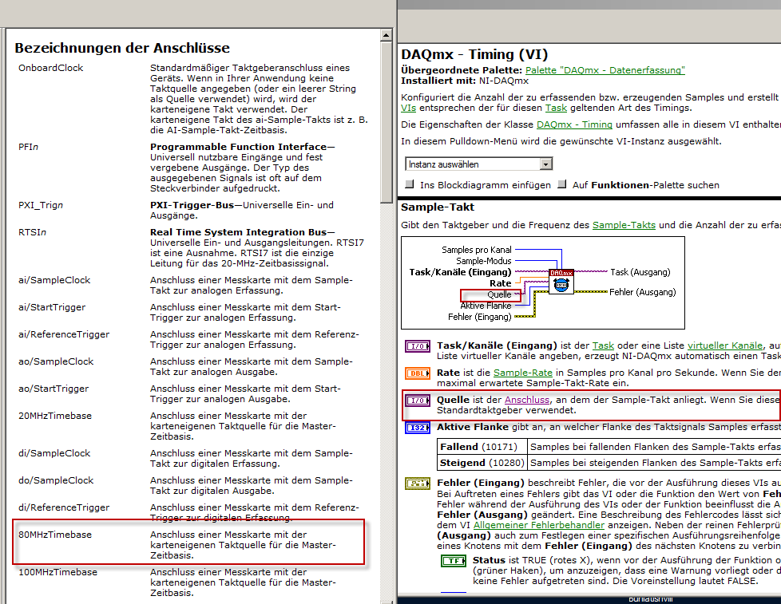Check Ins Blockdiagramm einfügen box
The width and height of the screenshot is (781, 604).
click(410, 184)
